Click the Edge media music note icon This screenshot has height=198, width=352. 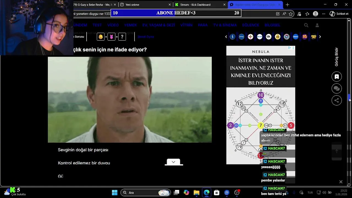click(x=299, y=14)
